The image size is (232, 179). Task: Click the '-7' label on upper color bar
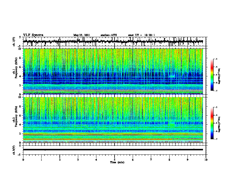pyautogui.click(x=216, y=91)
